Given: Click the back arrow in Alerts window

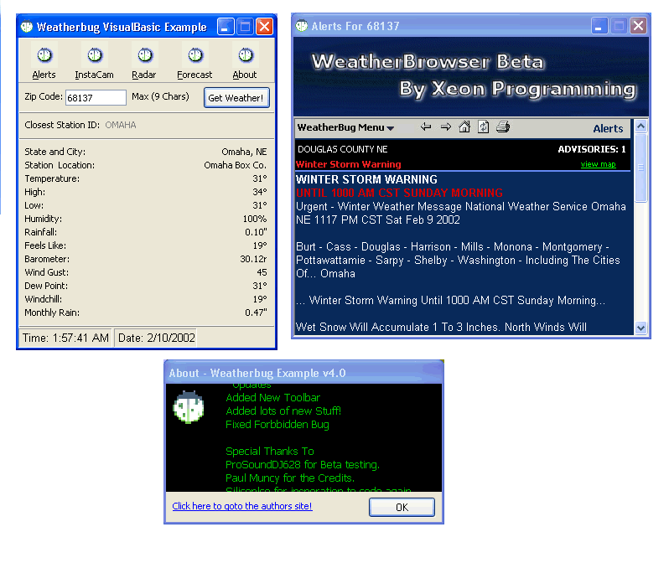Looking at the screenshot, I should (x=425, y=127).
